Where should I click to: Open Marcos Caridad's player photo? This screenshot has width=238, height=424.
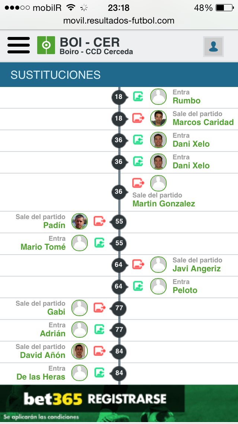click(x=158, y=118)
